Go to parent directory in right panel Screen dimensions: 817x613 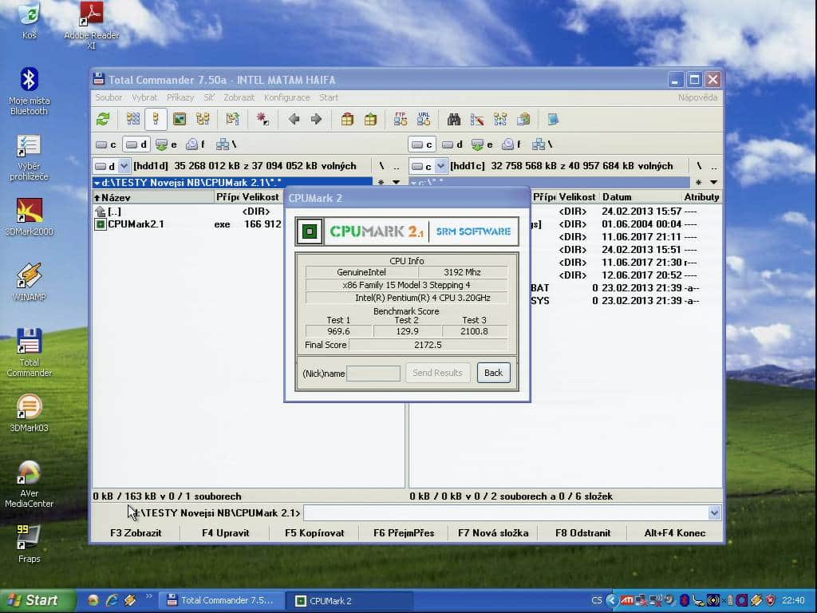pos(714,166)
